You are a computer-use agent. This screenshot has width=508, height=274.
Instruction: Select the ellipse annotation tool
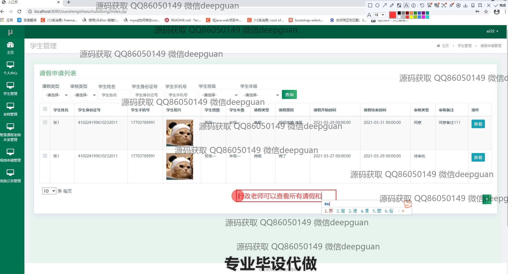tap(377, 5)
